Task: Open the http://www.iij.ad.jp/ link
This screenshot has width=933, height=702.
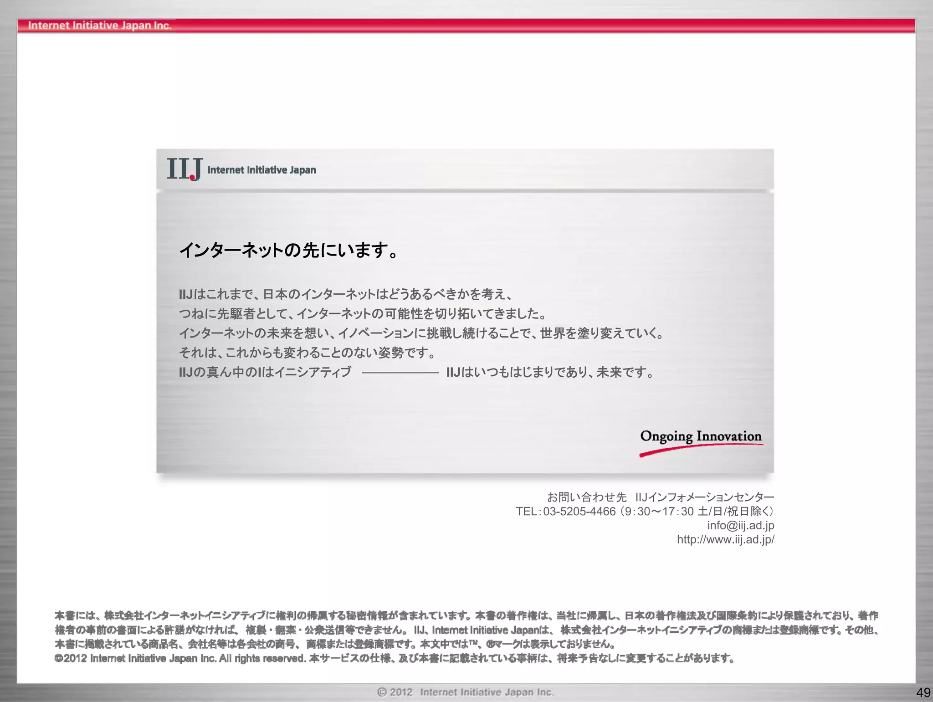Action: 726,539
